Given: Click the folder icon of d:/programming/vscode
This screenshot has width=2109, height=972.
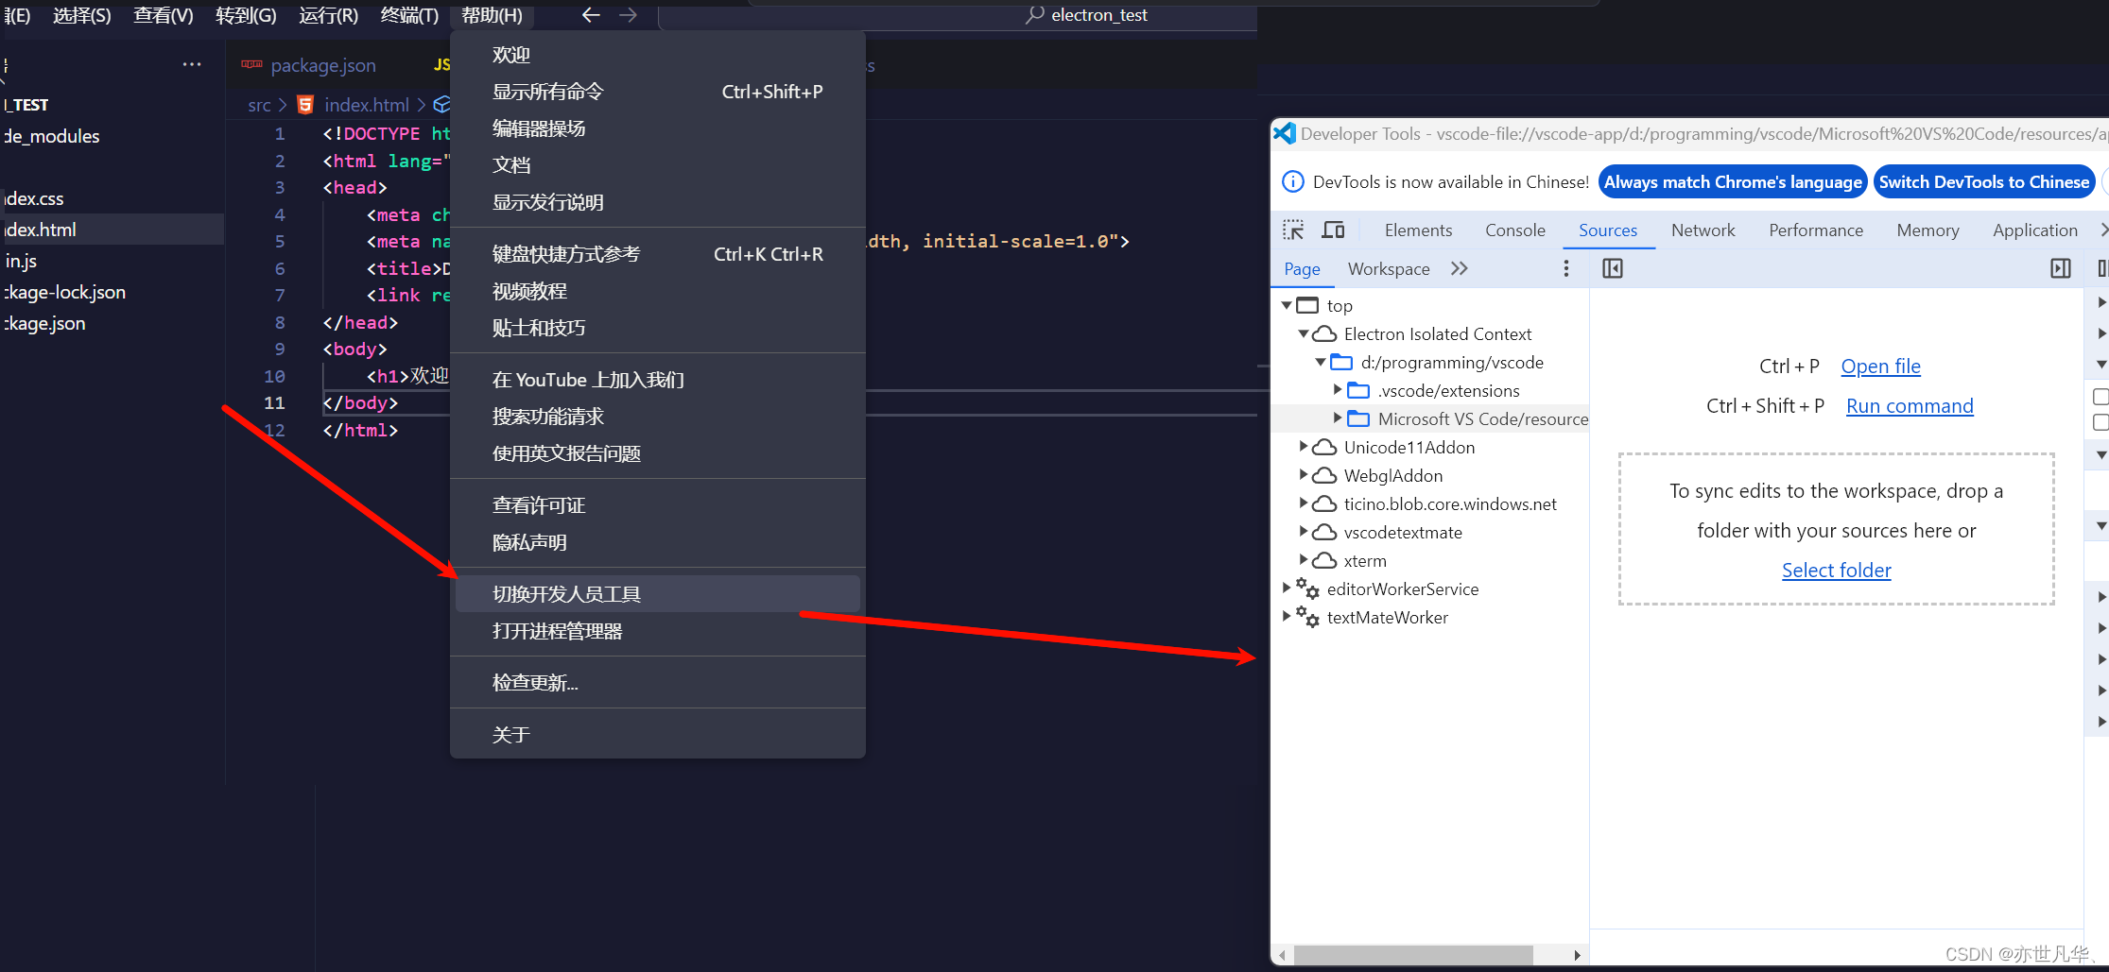Looking at the screenshot, I should 1341,362.
